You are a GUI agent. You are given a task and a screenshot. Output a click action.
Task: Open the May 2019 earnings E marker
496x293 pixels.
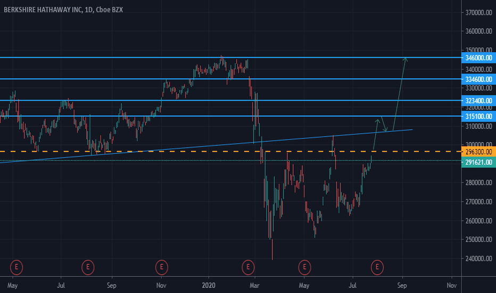(16, 267)
